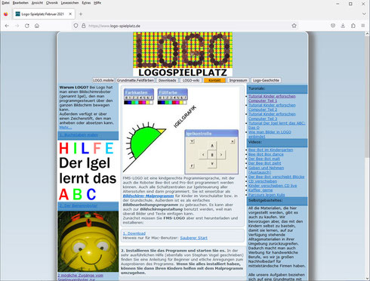Click the 2 mögliche Zugänge vom Spielzeugroboter link
Screen dimensions: 370x281
[80, 277]
